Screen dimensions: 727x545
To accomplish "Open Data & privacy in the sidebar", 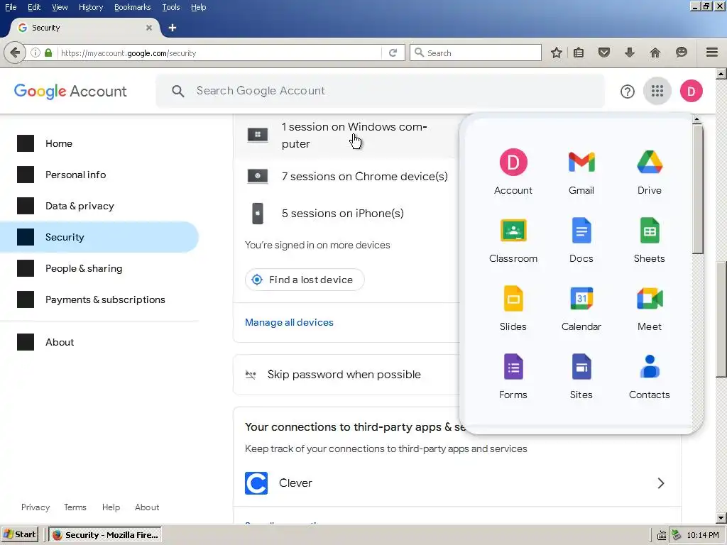I will (99, 206).
